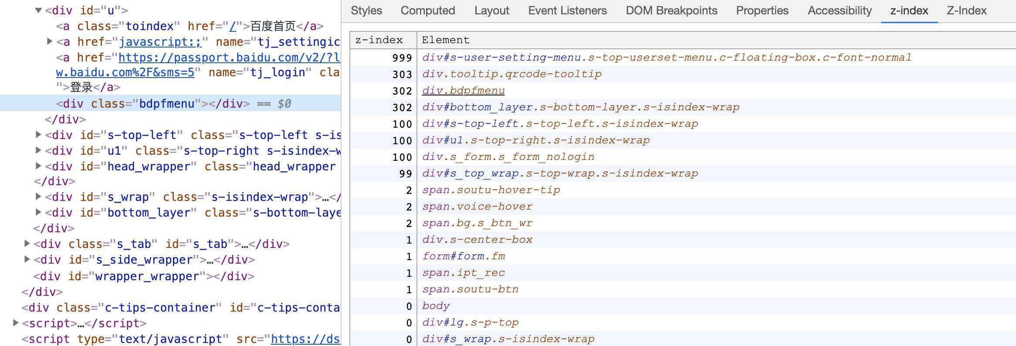Click div#s_wrap.s-isindex-wrap element entry
Screen dimensions: 1016x346
click(x=508, y=339)
